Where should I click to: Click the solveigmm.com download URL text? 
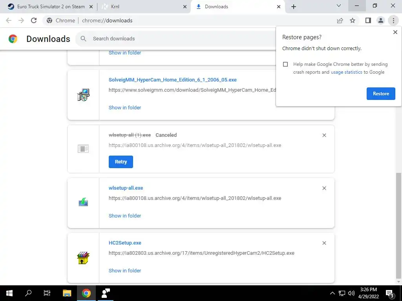click(192, 90)
